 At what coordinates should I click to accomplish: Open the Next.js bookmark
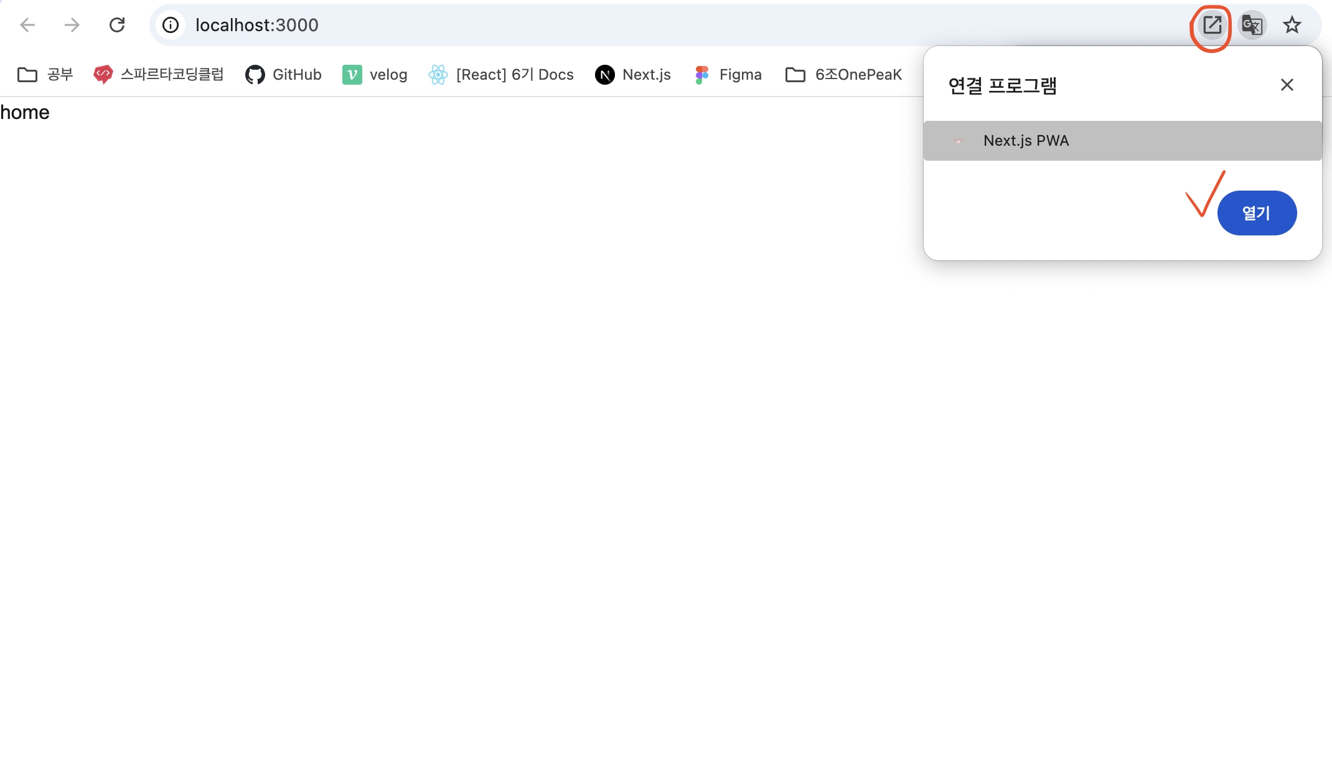click(633, 75)
